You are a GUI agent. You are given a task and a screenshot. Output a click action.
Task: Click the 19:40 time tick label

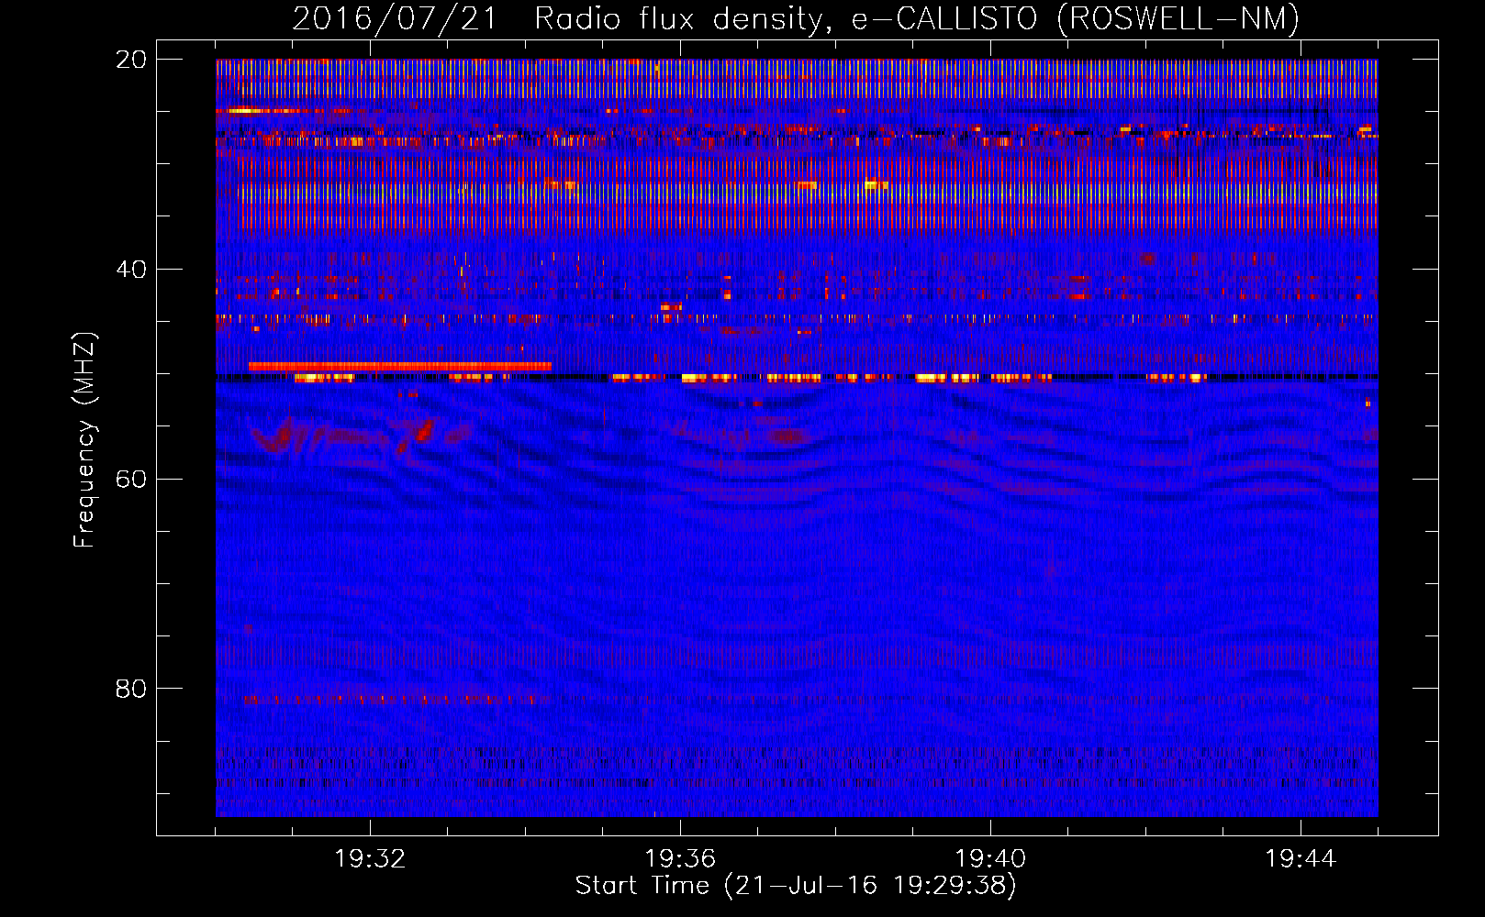(x=990, y=858)
